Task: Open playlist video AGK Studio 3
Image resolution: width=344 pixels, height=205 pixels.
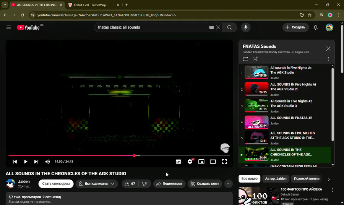Action: [285, 106]
